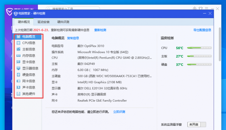Viewport: 226px width, 130px height.
Task: Click the 温度检测 heading
Action: pyautogui.click(x=167, y=38)
